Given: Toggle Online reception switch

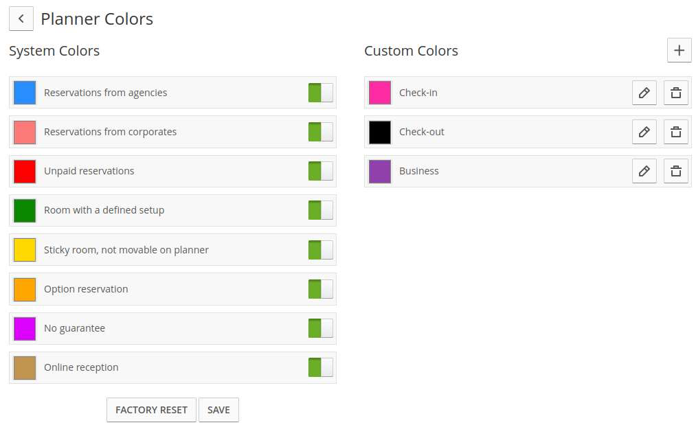Looking at the screenshot, I should coord(320,367).
